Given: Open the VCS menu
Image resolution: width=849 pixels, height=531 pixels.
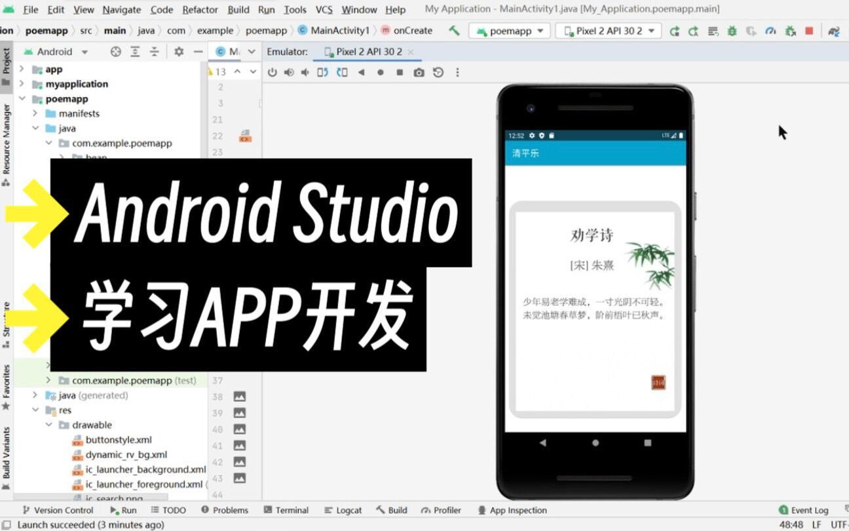Looking at the screenshot, I should point(324,10).
